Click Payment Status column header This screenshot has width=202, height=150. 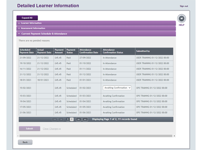pyautogui.click(x=72, y=51)
